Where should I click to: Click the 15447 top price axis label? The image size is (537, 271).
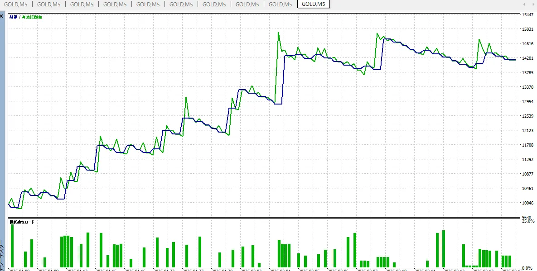pyautogui.click(x=527, y=15)
